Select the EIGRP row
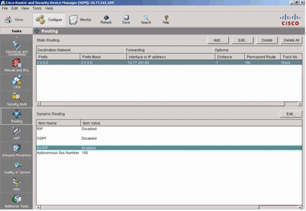The image size is (306, 211). pos(169,148)
